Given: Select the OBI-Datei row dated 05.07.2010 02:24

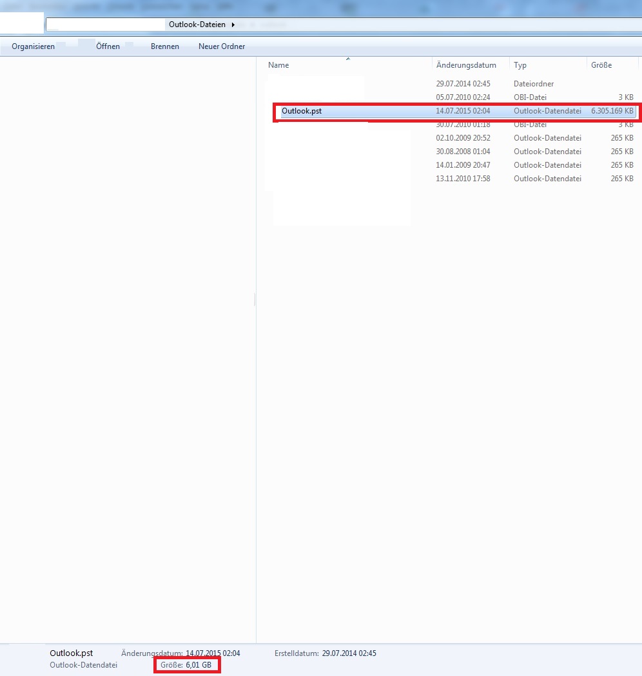Looking at the screenshot, I should pos(451,97).
